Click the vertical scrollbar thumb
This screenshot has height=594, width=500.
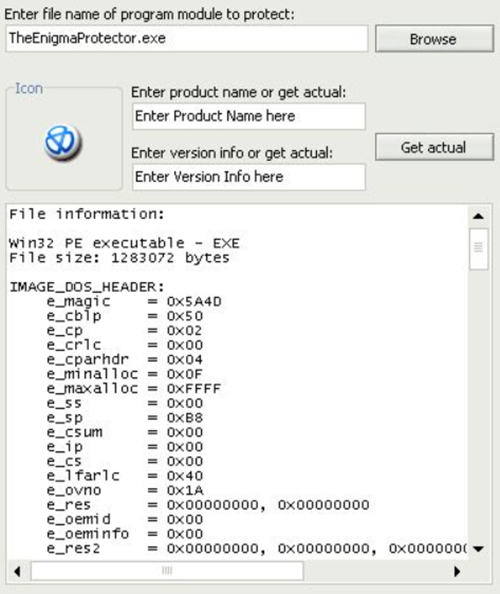tap(479, 249)
